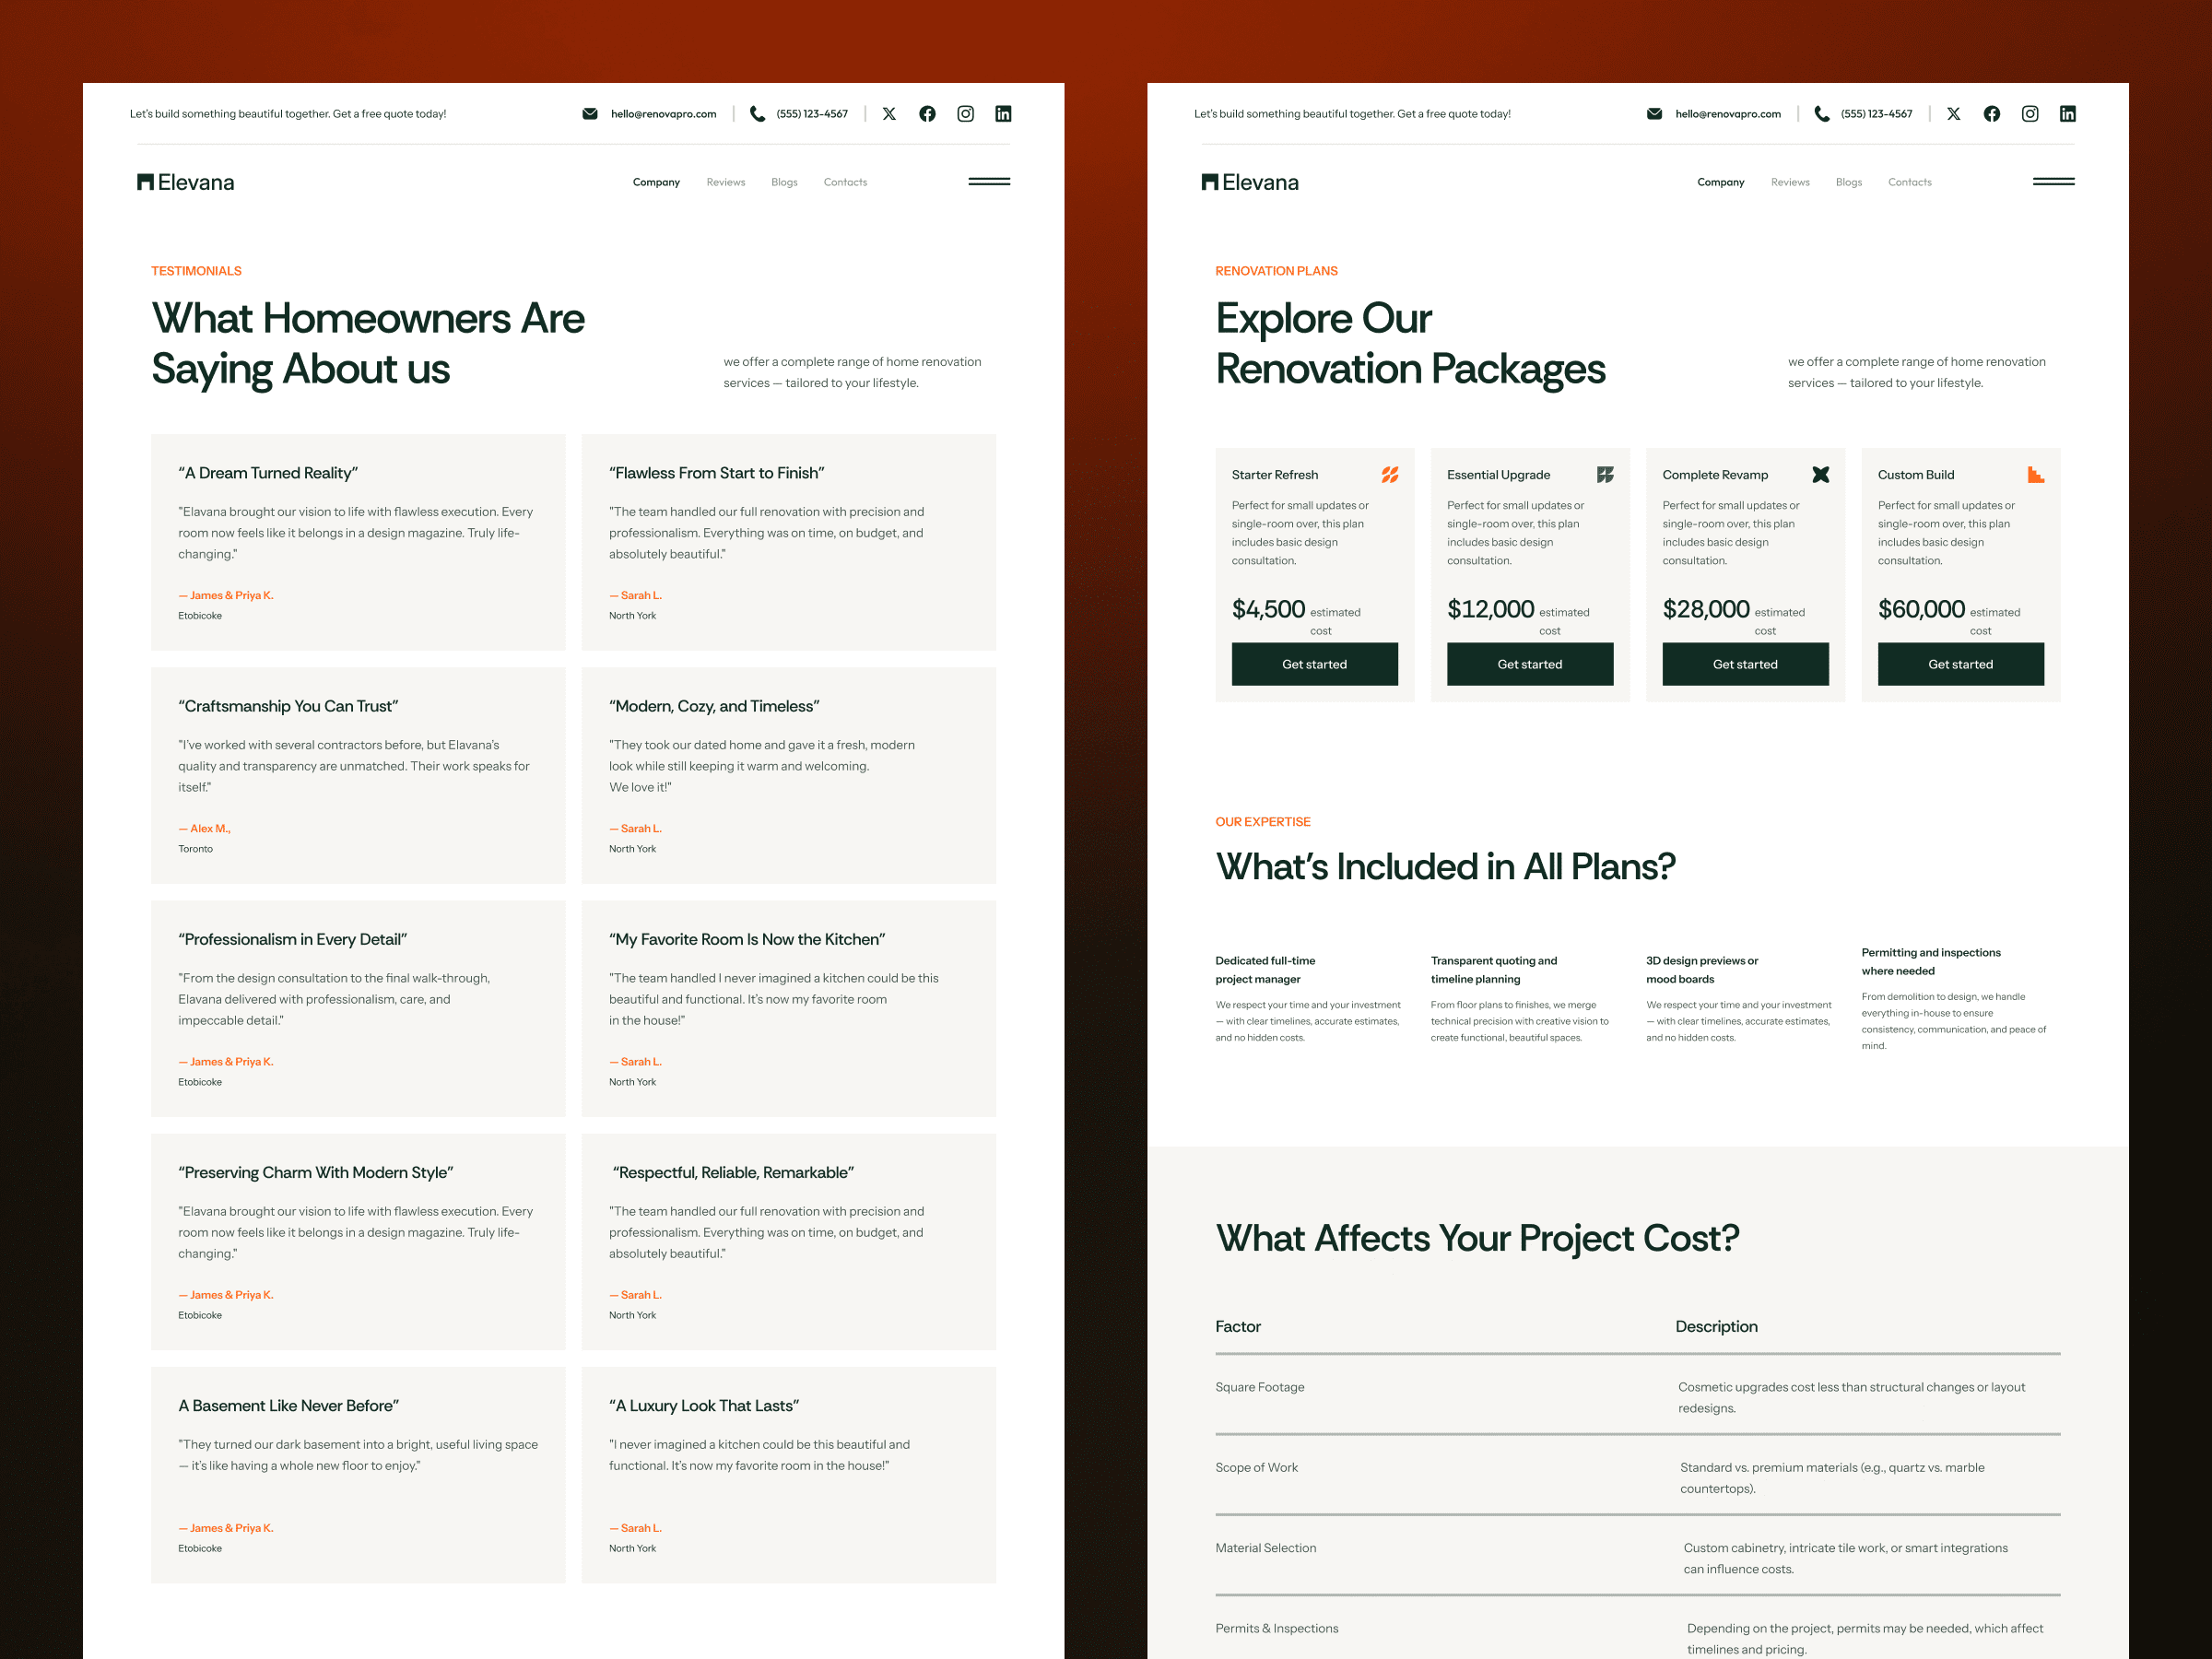Click Get started for $60,000 Custom Build
Image resolution: width=2212 pixels, height=1659 pixels.
(x=1961, y=664)
